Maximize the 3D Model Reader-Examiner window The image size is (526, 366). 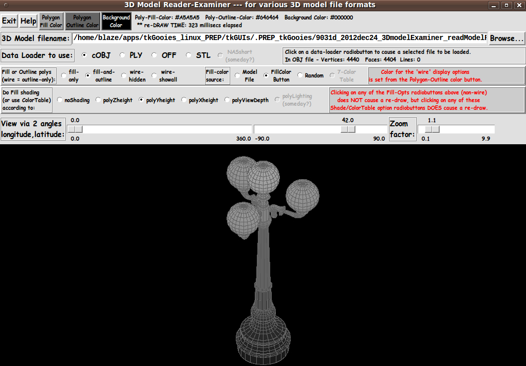506,5
